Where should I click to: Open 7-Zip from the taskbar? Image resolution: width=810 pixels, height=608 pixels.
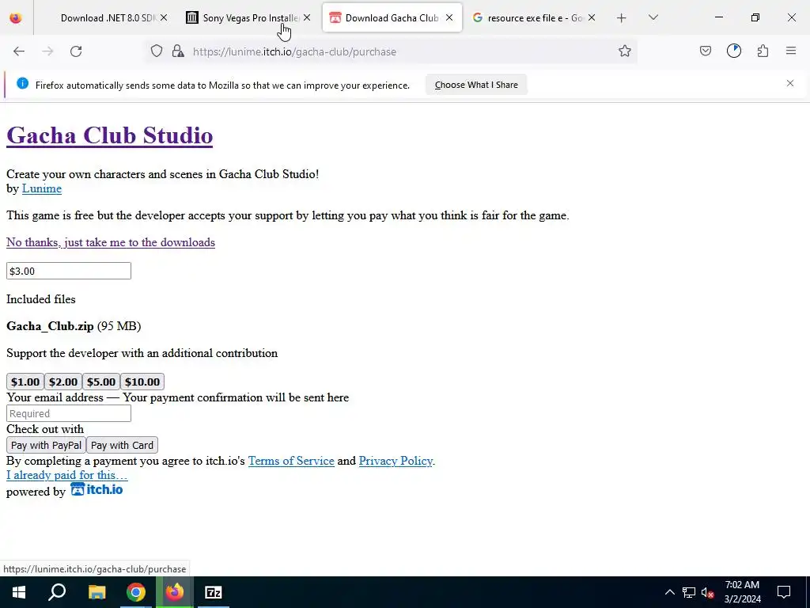click(x=214, y=592)
